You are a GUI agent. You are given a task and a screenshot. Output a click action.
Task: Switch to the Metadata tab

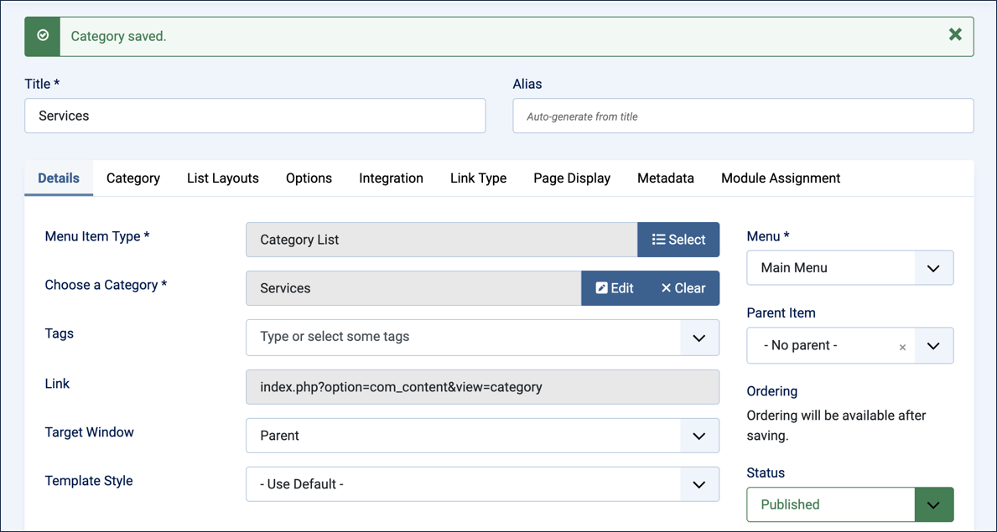(666, 178)
